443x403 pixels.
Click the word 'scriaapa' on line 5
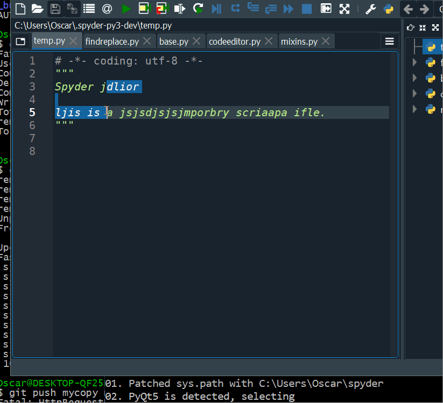[262, 112]
